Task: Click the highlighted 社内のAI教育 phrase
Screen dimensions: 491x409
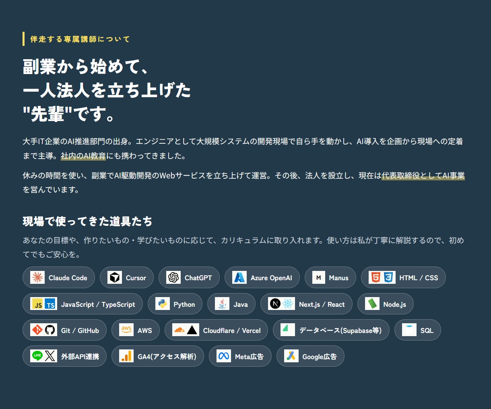Action: click(x=83, y=156)
